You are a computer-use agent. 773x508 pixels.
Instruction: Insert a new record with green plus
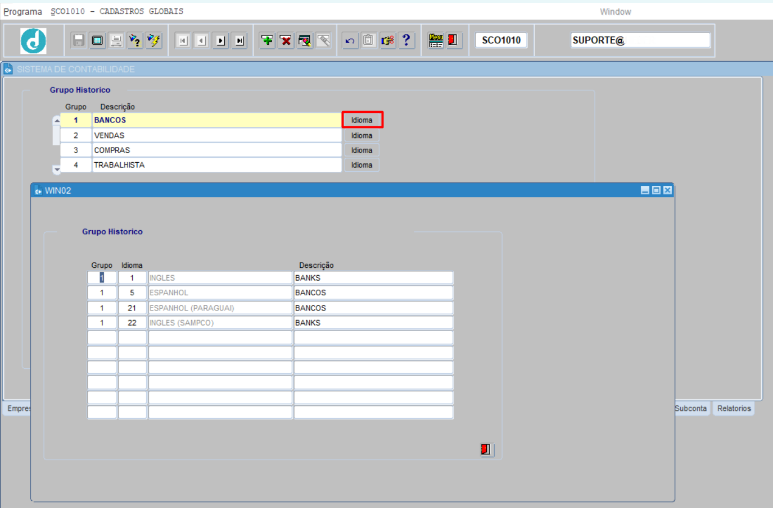point(267,40)
